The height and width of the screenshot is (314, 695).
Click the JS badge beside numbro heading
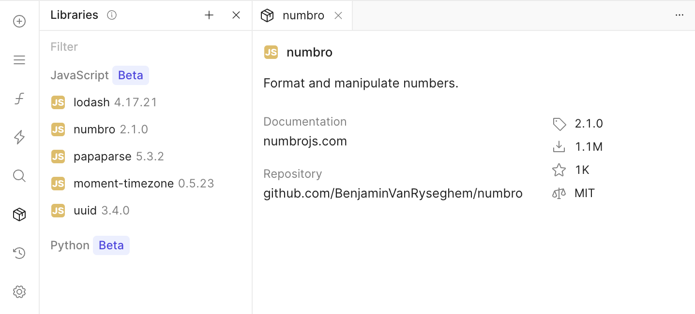(271, 52)
